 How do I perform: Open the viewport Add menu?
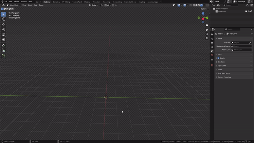(x=35, y=5)
